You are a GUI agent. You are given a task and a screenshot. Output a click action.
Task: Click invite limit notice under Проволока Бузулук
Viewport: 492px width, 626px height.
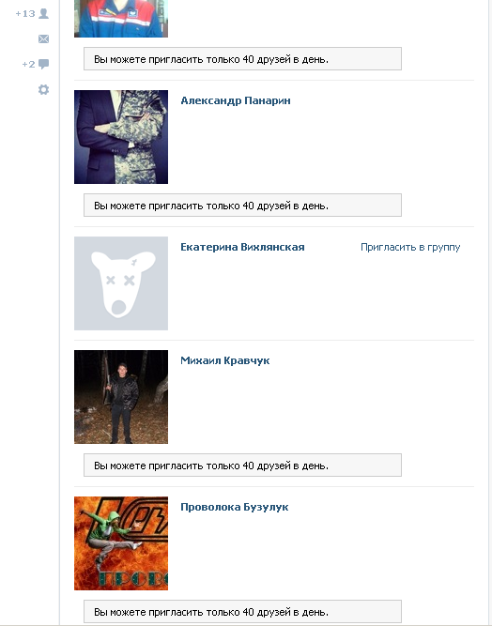pyautogui.click(x=242, y=612)
